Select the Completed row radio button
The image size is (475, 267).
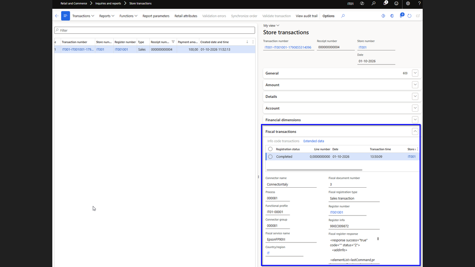pyautogui.click(x=270, y=156)
